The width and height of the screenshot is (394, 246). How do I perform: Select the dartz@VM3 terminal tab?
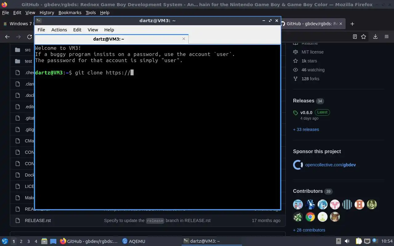point(111,39)
